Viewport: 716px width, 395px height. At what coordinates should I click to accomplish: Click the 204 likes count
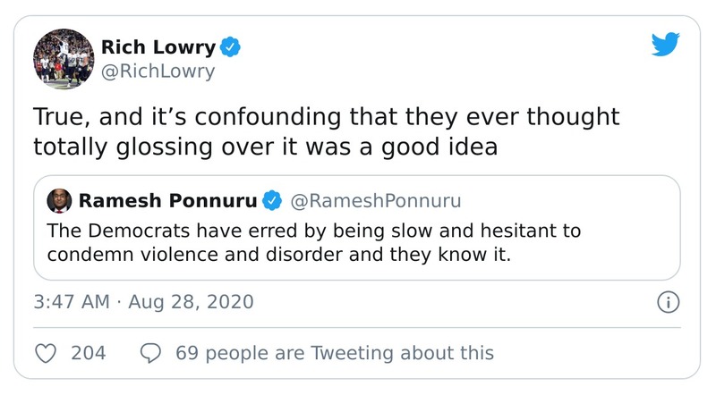88,353
